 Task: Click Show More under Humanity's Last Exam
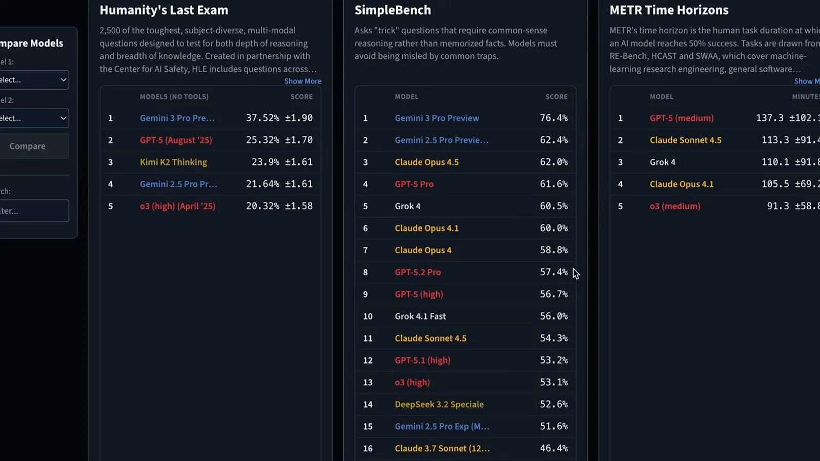pyautogui.click(x=303, y=81)
